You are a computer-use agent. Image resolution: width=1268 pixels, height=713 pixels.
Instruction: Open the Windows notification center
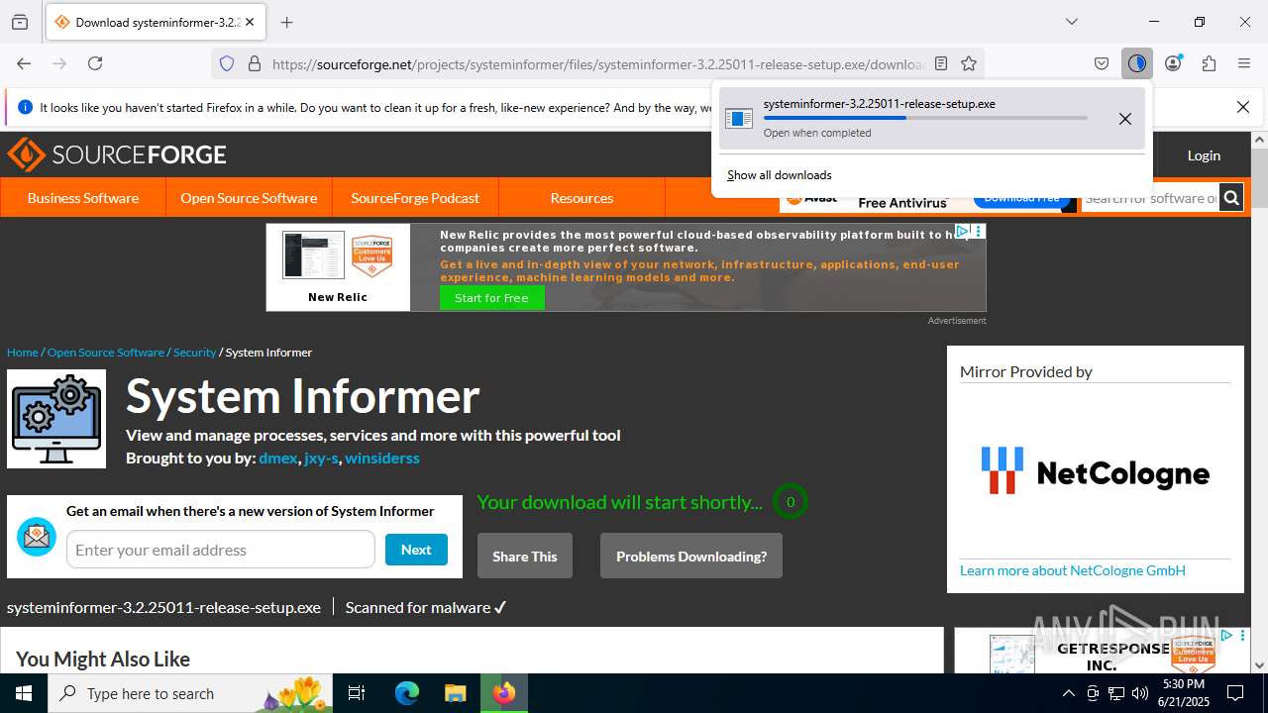click(1235, 693)
